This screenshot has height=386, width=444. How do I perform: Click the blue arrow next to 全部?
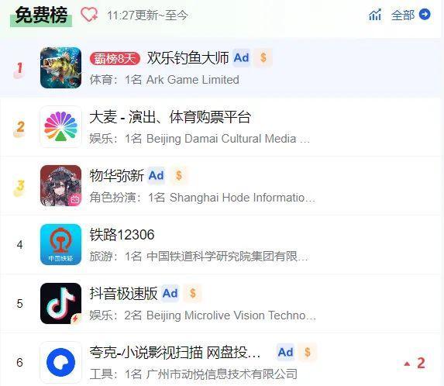click(425, 15)
